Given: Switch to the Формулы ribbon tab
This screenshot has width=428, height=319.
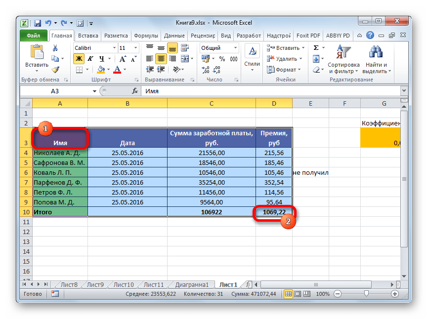Looking at the screenshot, I should [x=146, y=36].
